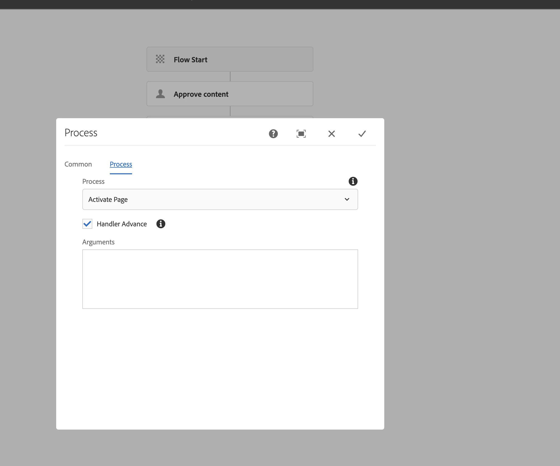Confirm the dialog with checkmark icon
Screen dimensions: 560x466
362,134
